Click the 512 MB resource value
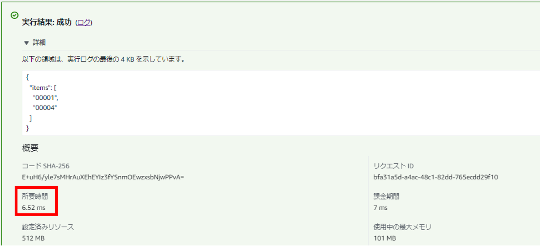This screenshot has height=247, width=540. pyautogui.click(x=33, y=238)
